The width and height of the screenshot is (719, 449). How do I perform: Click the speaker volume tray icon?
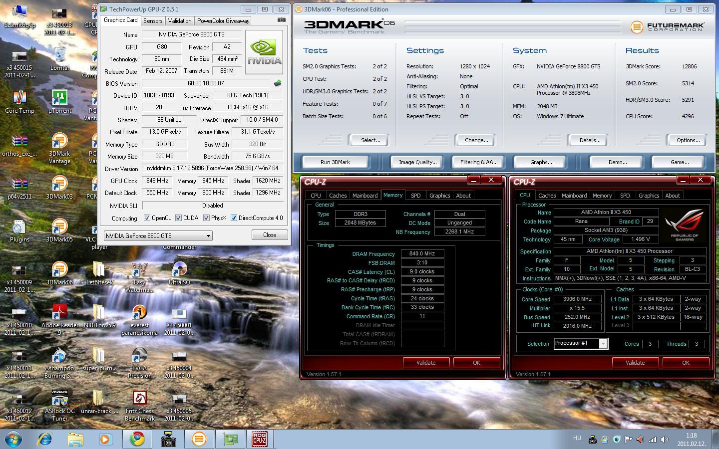click(x=664, y=440)
